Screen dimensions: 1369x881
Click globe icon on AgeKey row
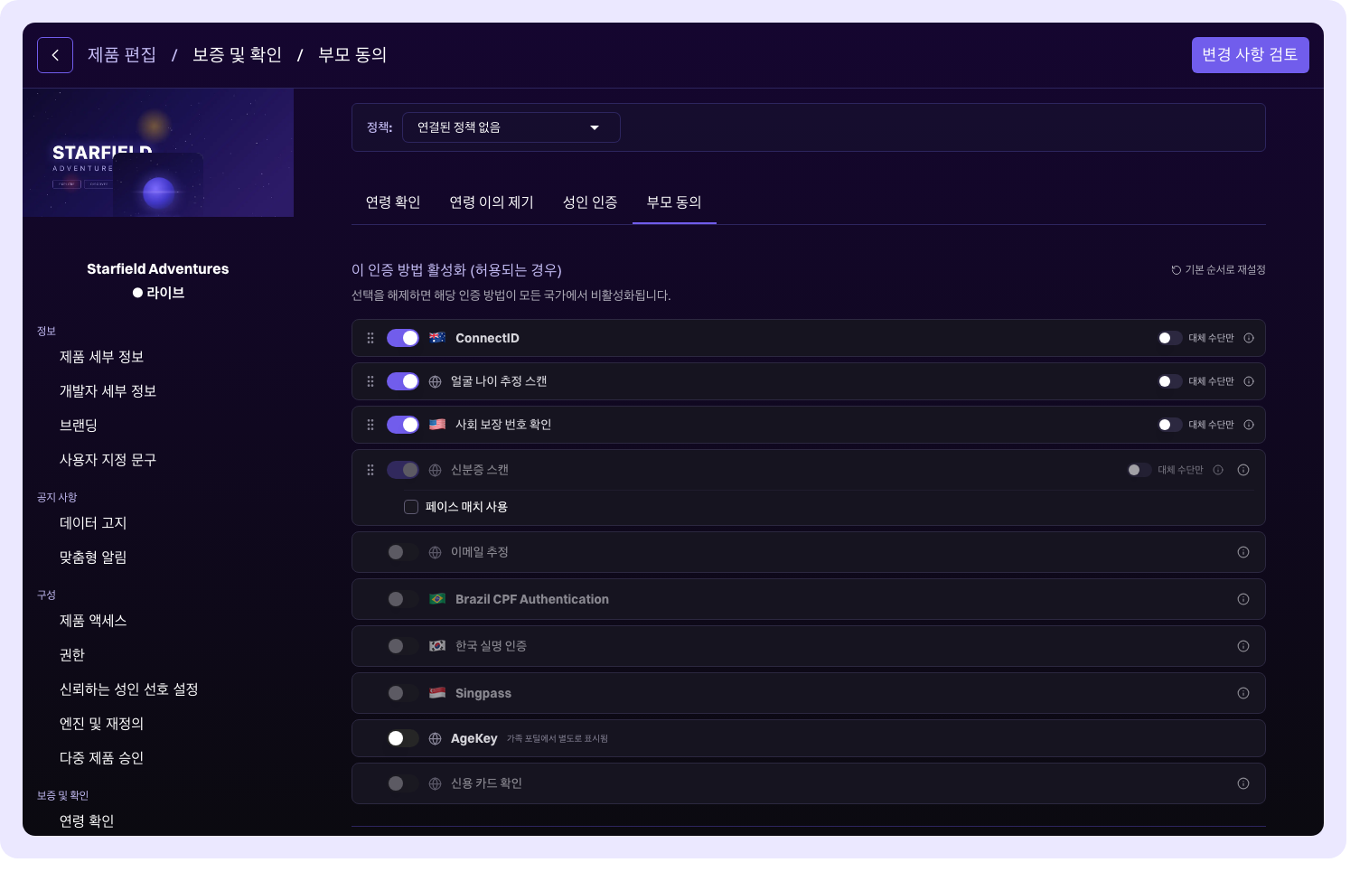[x=435, y=738]
